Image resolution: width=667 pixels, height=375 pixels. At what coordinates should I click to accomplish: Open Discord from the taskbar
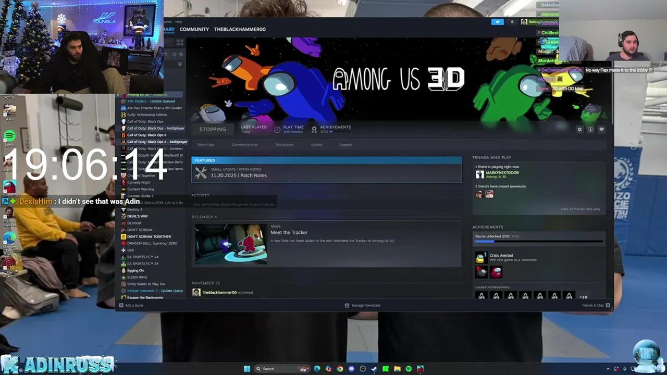click(x=351, y=369)
